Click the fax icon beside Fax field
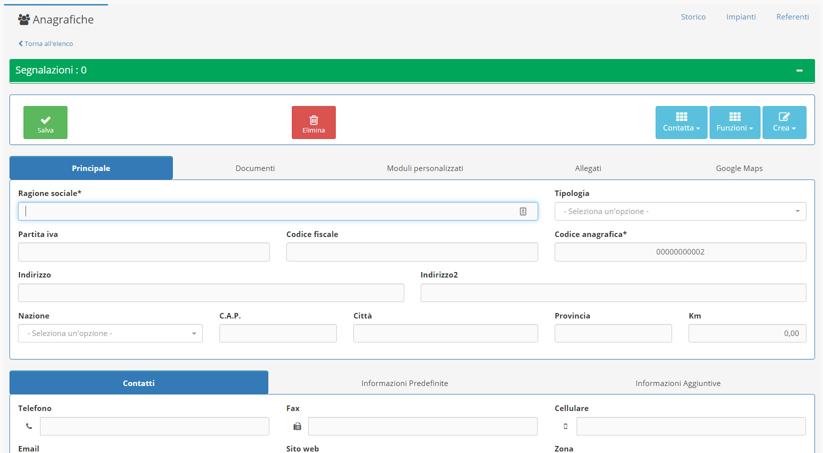823x453 pixels. click(297, 426)
